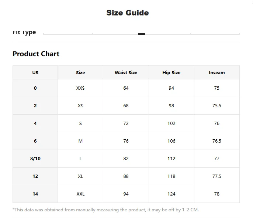The width and height of the screenshot is (253, 222).
Task: Select the XXS size cell
Action: pyautogui.click(x=80, y=88)
